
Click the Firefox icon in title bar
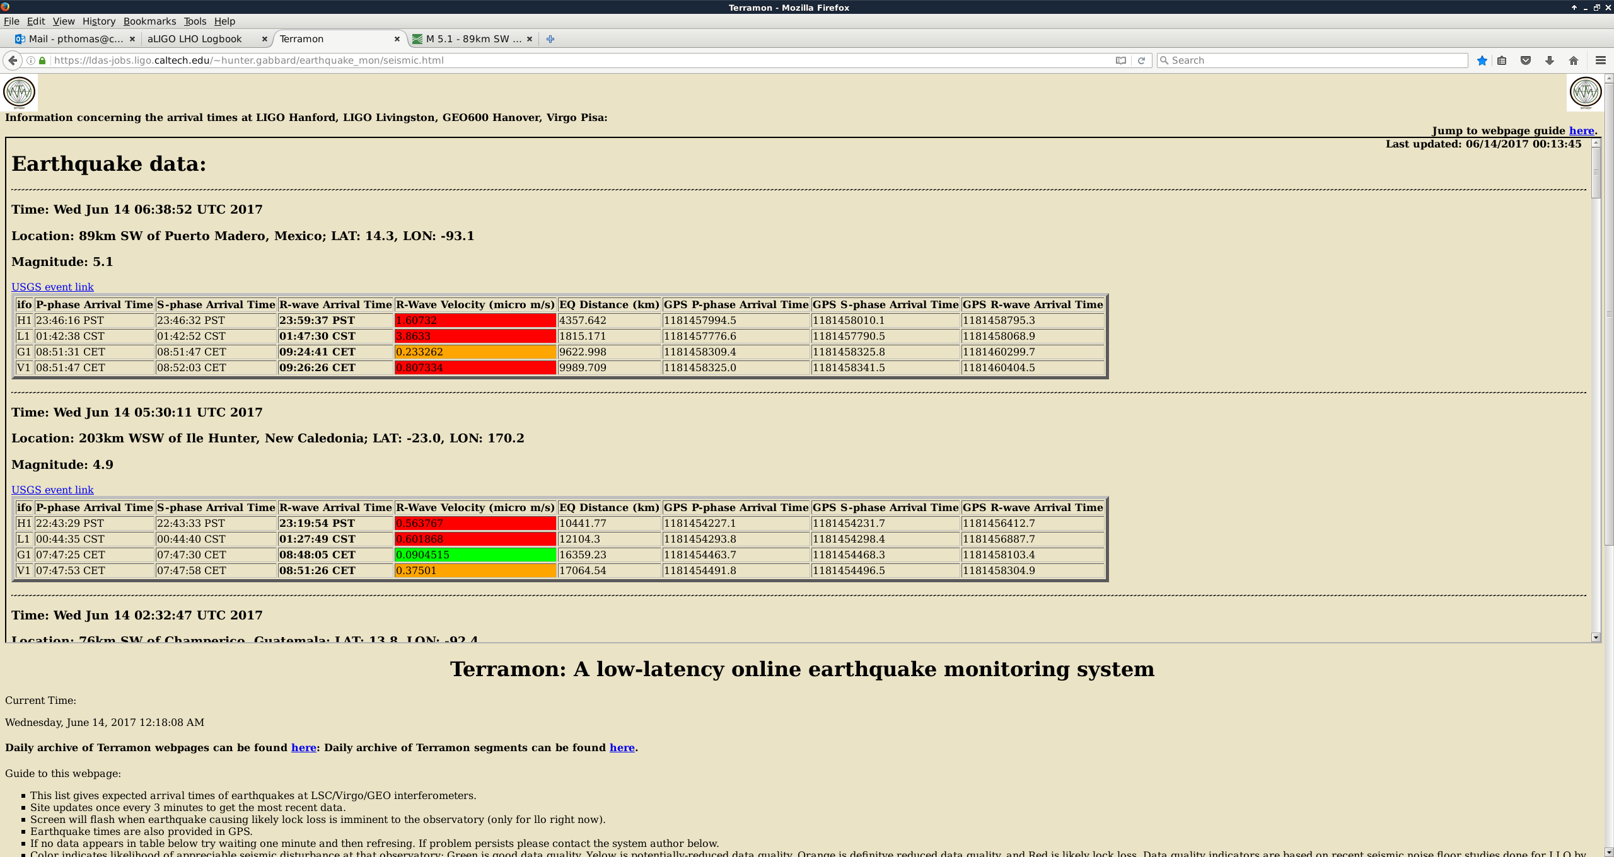pos(5,7)
